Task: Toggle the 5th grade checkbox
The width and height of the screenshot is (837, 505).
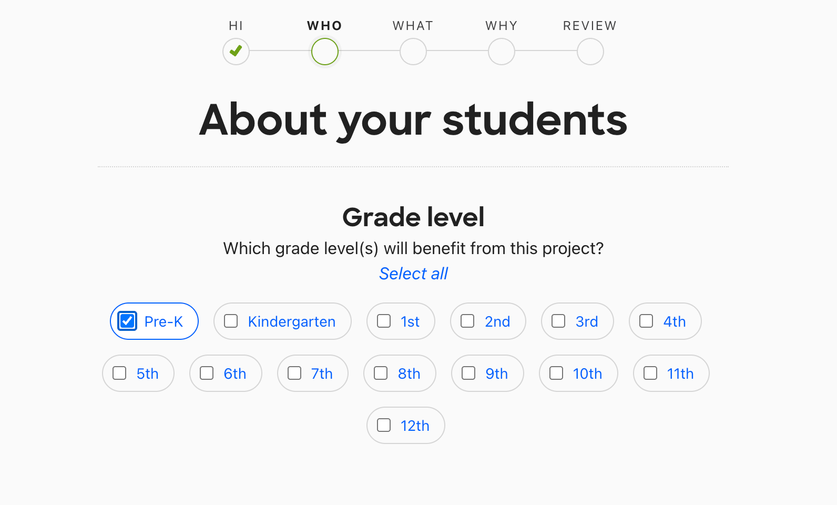Action: click(120, 373)
